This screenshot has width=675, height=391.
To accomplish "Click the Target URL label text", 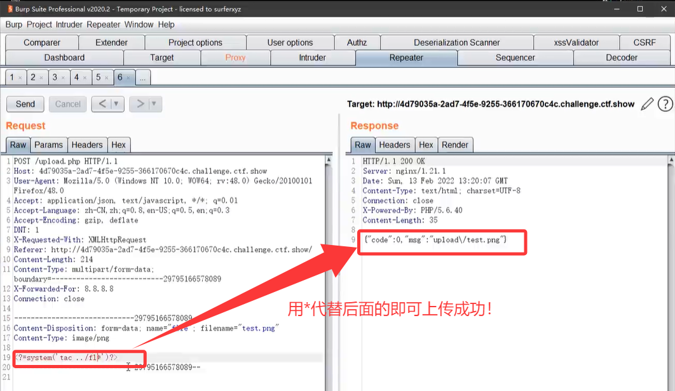I will point(491,104).
